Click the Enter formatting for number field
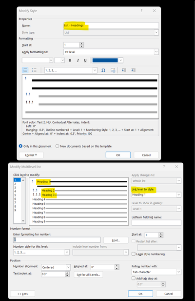This screenshot has width=195, height=301. 57,239
